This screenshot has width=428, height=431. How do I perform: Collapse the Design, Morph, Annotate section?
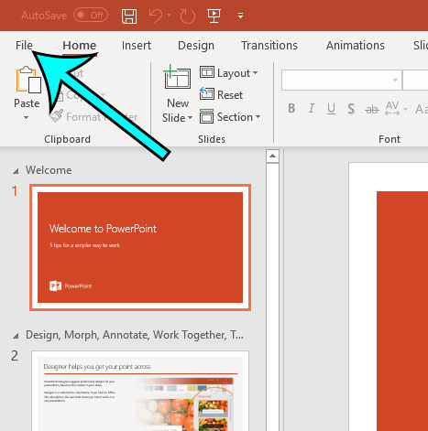[16, 336]
